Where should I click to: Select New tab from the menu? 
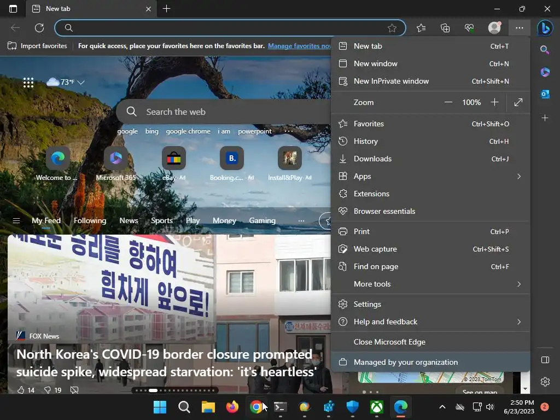pos(430,46)
